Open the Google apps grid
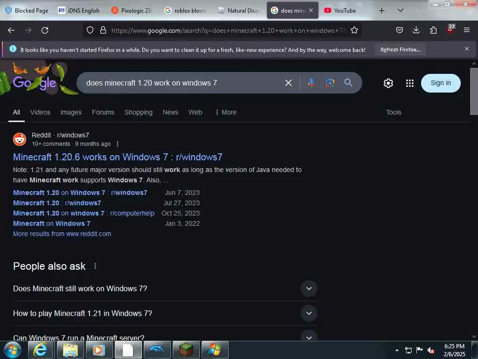Screen dimensions: 478x359 tap(410, 83)
